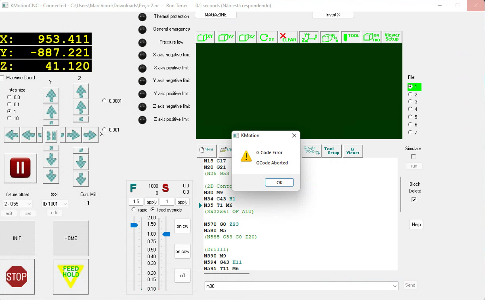
Task: Open the G Viewer tool
Action: 353,151
